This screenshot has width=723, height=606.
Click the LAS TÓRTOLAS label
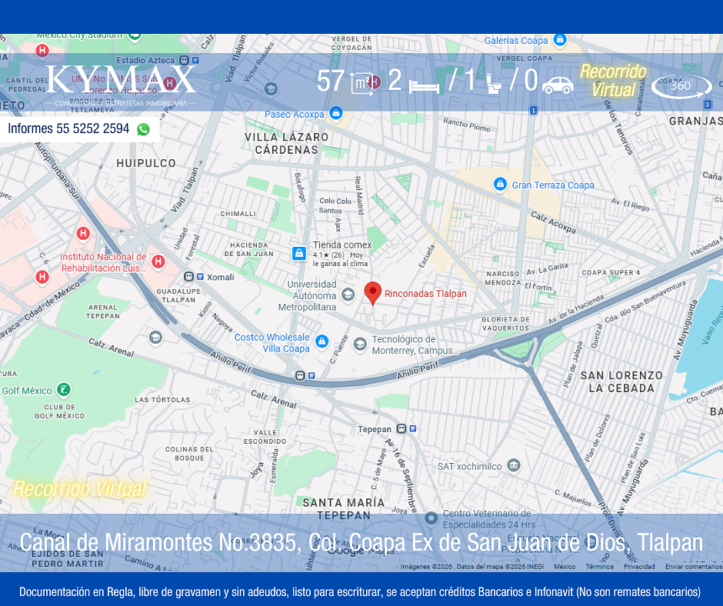162,400
